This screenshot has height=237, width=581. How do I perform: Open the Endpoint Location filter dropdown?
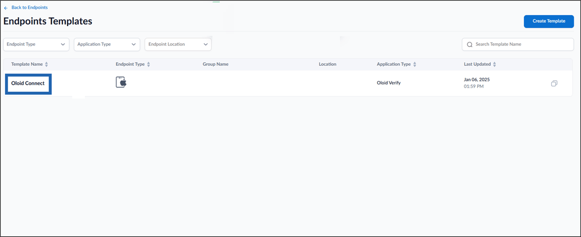[x=178, y=44]
